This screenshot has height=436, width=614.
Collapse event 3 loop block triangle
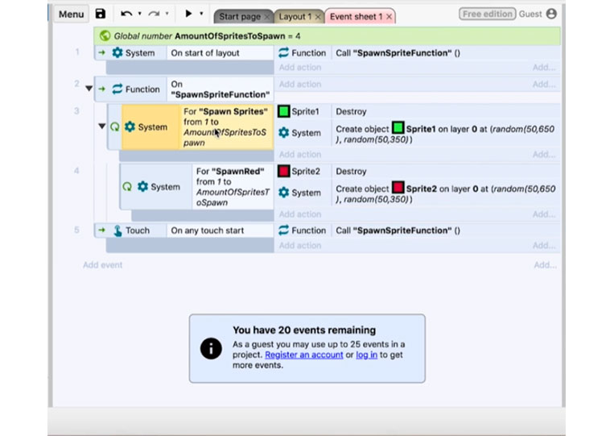102,127
